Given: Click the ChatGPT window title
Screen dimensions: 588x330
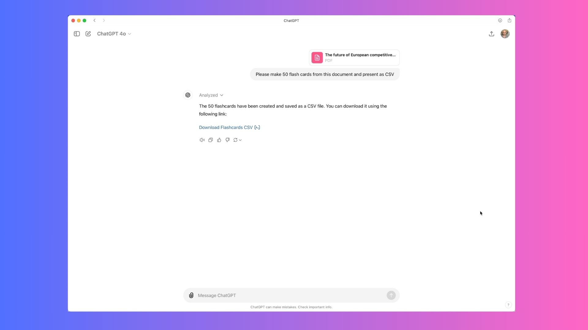Looking at the screenshot, I should click(291, 20).
